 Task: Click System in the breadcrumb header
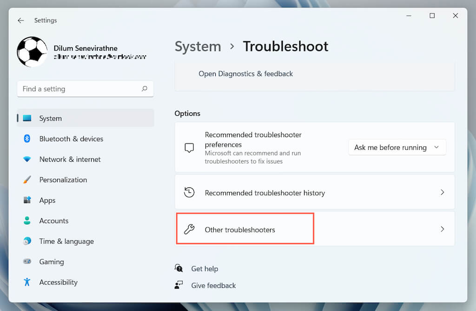tap(198, 46)
